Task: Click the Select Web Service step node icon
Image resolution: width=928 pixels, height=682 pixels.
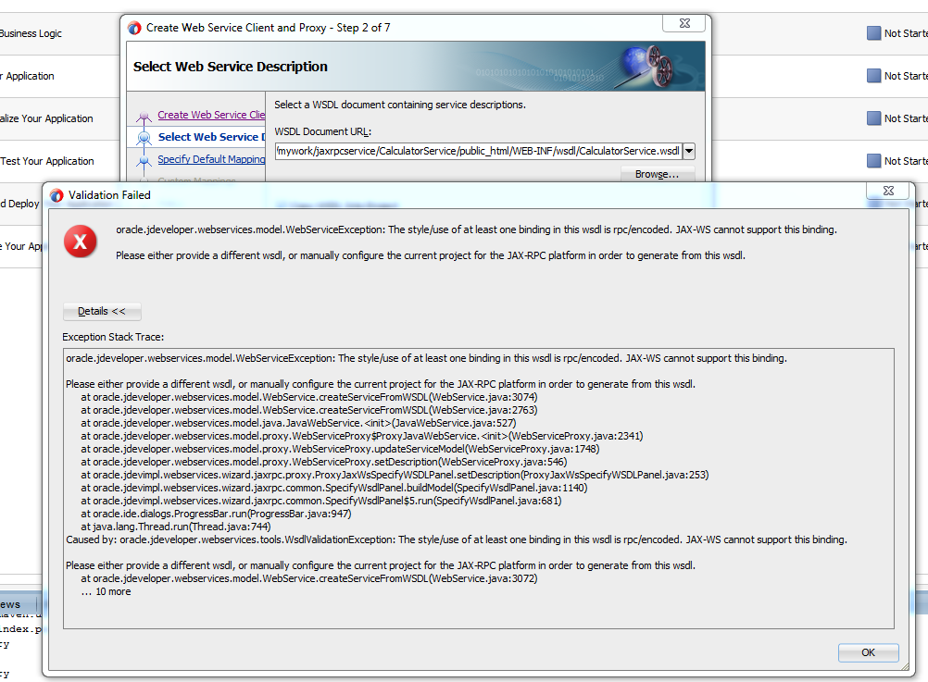Action: tap(144, 137)
